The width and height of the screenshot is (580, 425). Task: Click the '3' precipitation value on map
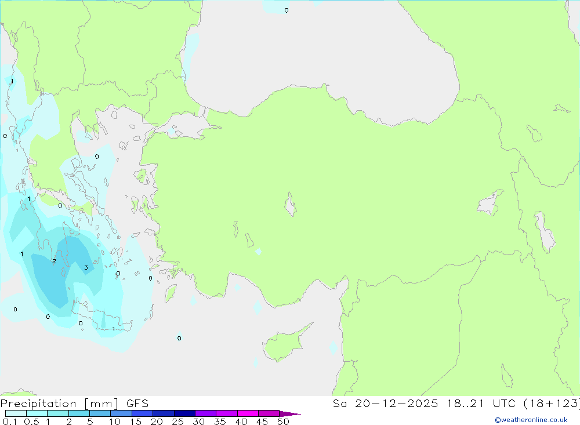86,267
